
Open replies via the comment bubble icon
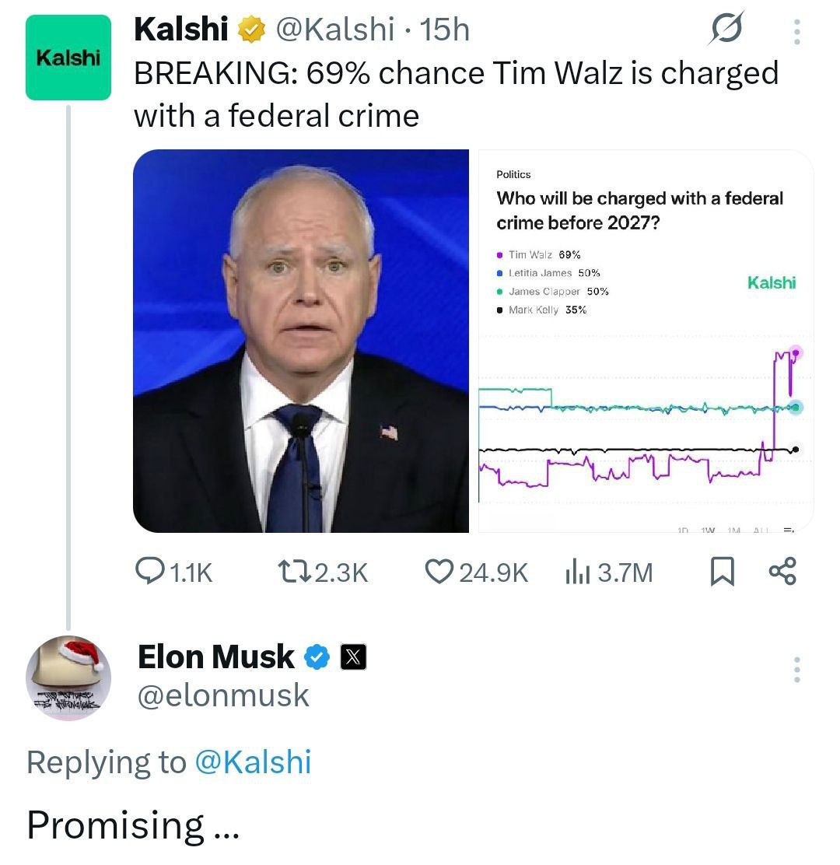point(149,571)
